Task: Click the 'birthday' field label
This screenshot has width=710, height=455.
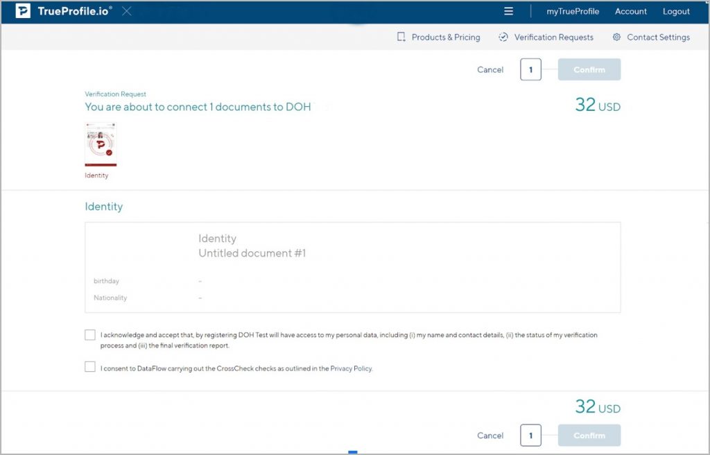Action: [x=106, y=281]
